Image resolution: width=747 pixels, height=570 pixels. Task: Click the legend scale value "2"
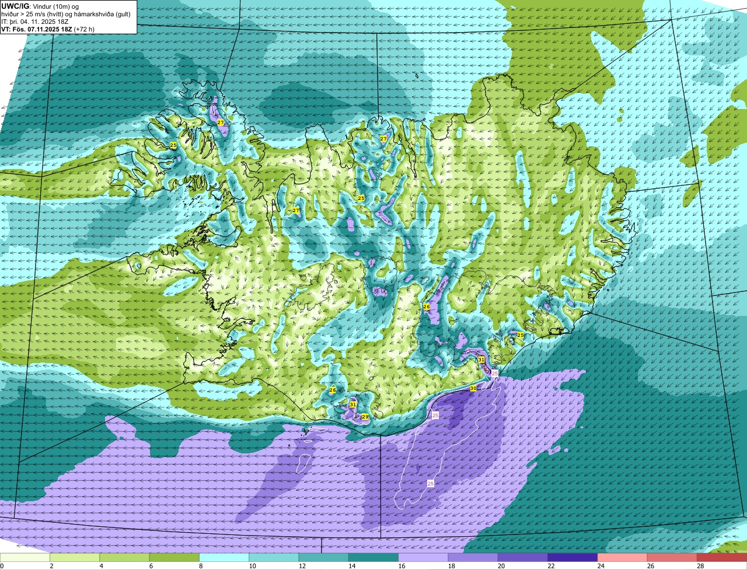[x=51, y=566]
